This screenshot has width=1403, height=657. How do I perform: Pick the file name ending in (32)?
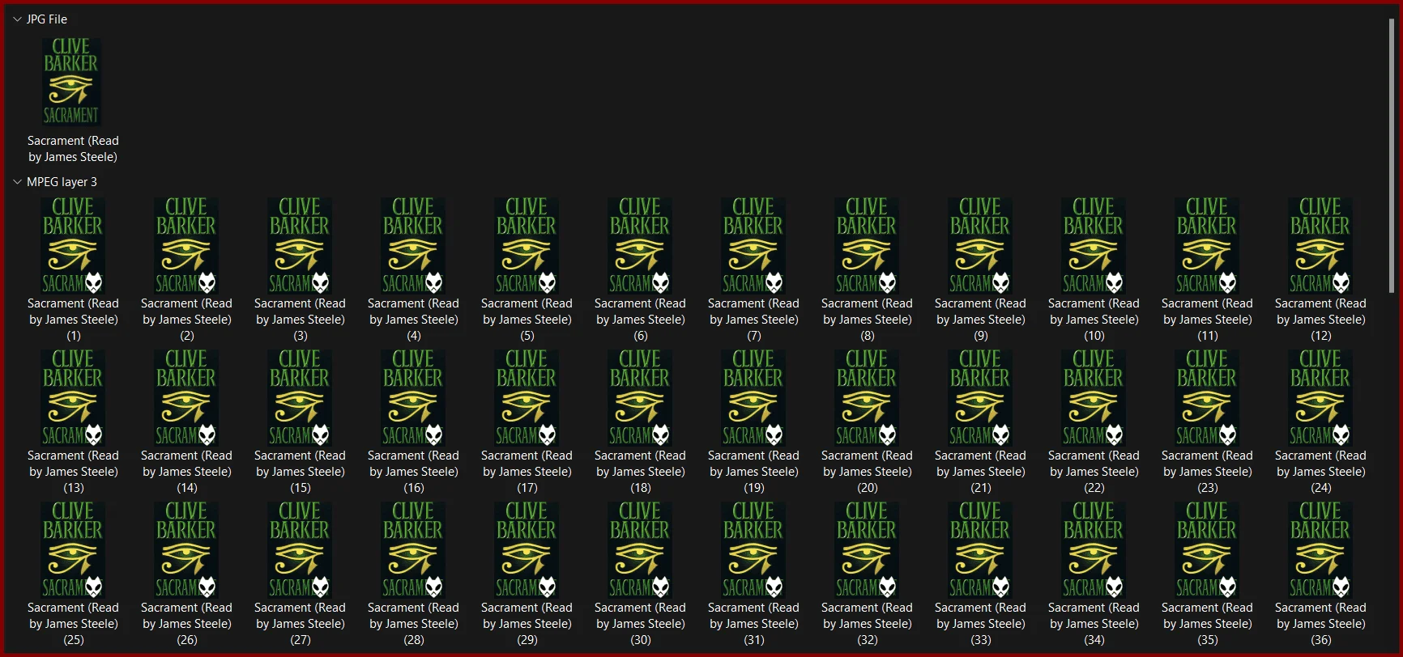[867, 624]
